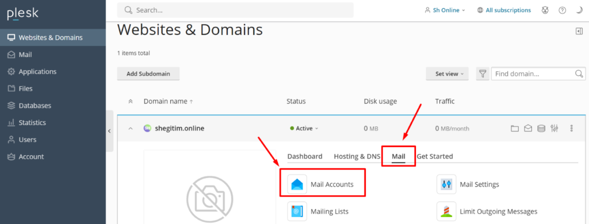The width and height of the screenshot is (589, 224).
Task: Expand the Active status dropdown
Action: (304, 128)
